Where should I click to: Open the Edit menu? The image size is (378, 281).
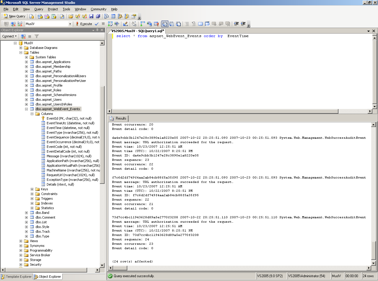pyautogui.click(x=16, y=9)
